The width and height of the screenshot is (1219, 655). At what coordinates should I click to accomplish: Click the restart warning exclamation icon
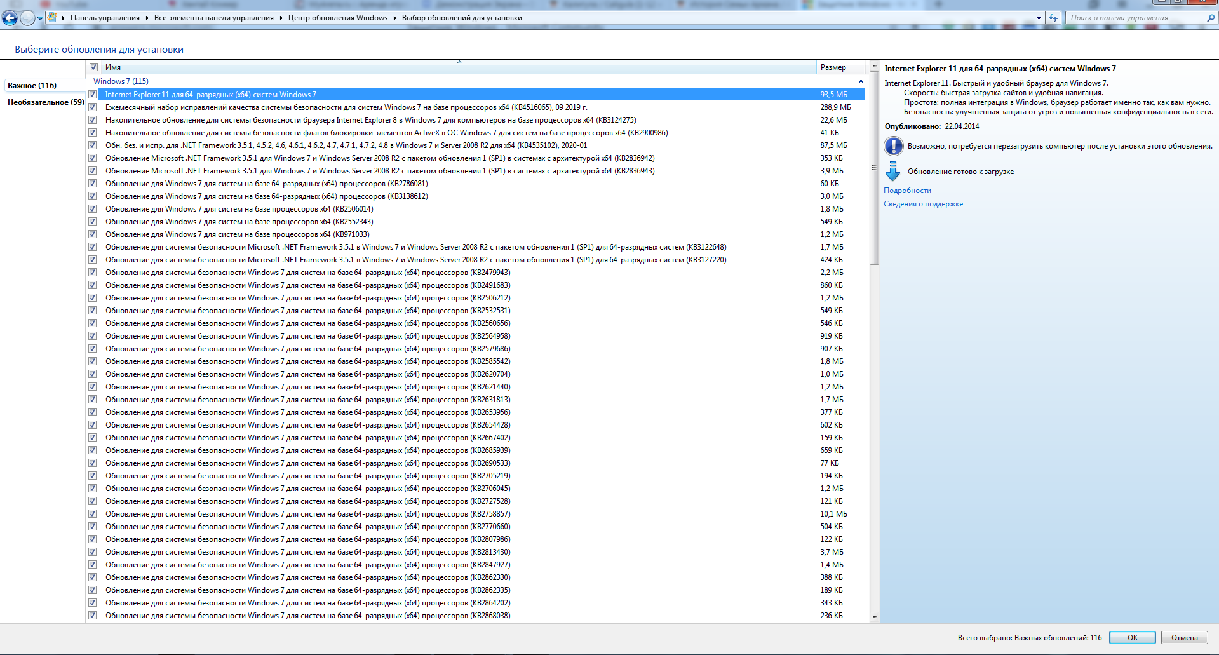[x=893, y=146]
